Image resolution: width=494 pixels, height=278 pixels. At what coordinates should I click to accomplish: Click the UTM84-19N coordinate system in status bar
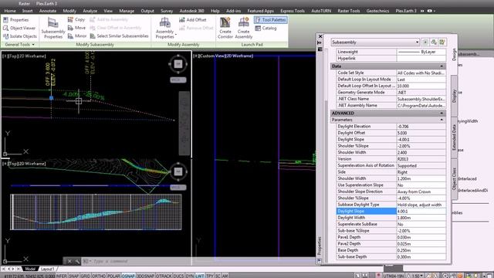pos(394,276)
